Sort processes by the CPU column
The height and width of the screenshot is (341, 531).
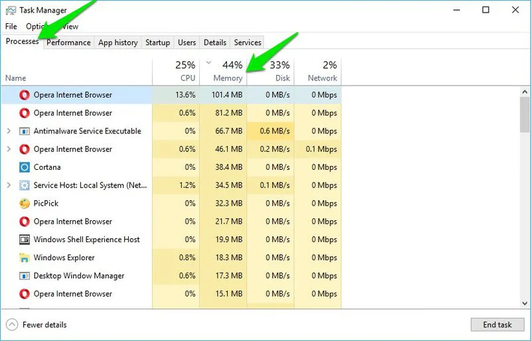point(176,72)
